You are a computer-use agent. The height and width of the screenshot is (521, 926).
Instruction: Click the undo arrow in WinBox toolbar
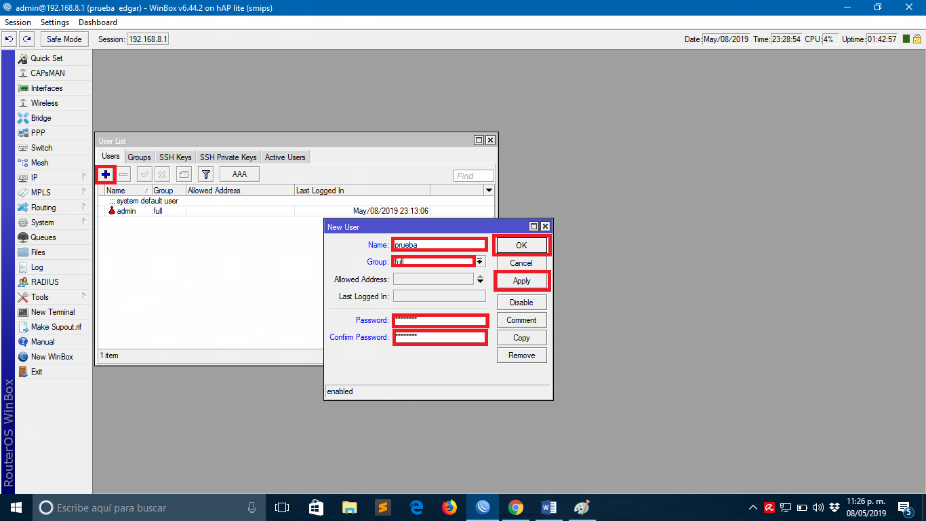tap(9, 39)
